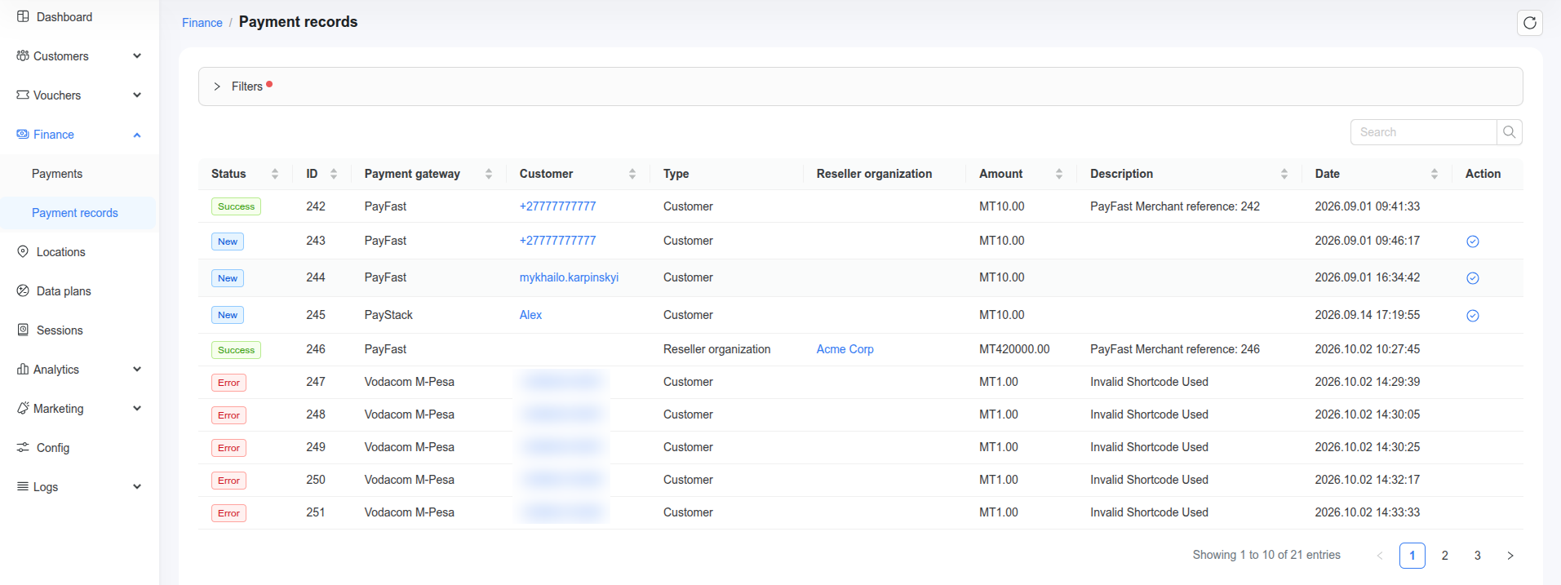This screenshot has height=585, width=1561.
Task: Open customer Alex link
Action: (530, 315)
